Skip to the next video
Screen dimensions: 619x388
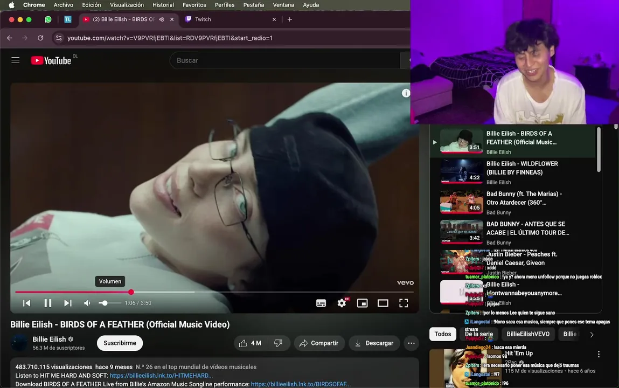click(x=68, y=303)
